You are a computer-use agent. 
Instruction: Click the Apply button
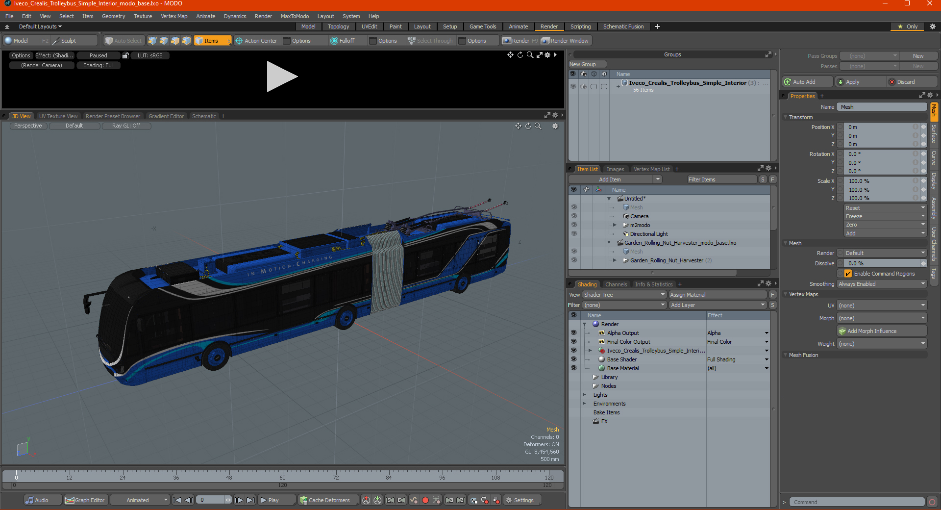click(x=860, y=82)
